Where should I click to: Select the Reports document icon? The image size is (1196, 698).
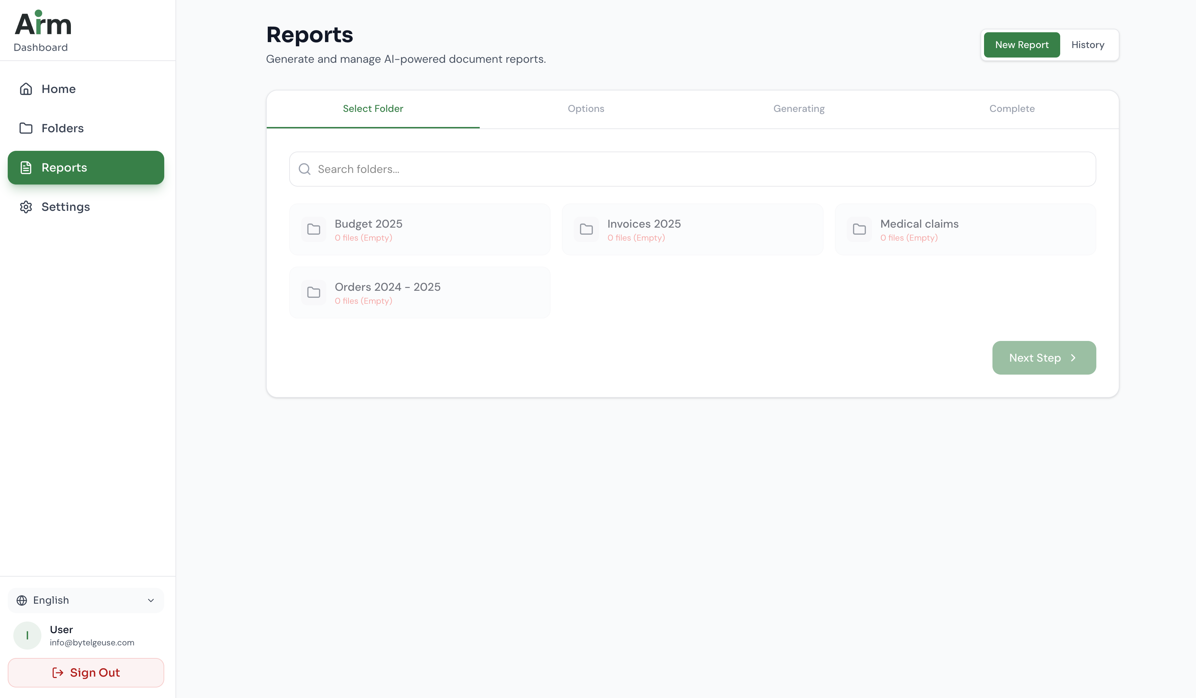coord(26,168)
